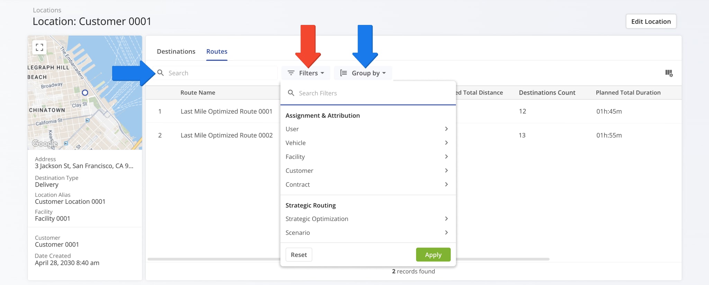709x285 pixels.
Task: Click into the Search Filters field
Action: pos(368,93)
